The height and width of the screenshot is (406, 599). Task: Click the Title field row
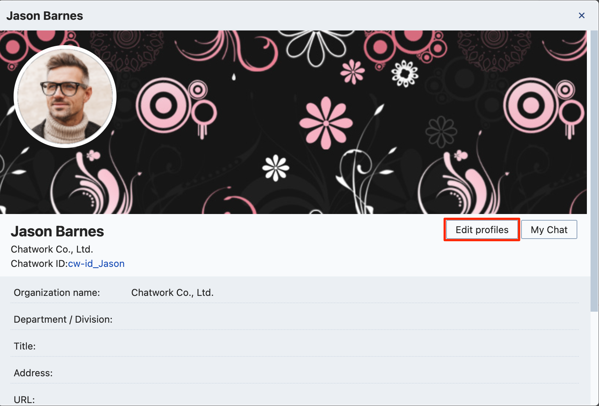pos(25,346)
